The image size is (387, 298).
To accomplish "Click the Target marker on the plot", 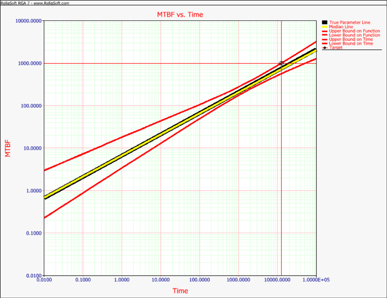I will 281,64.
